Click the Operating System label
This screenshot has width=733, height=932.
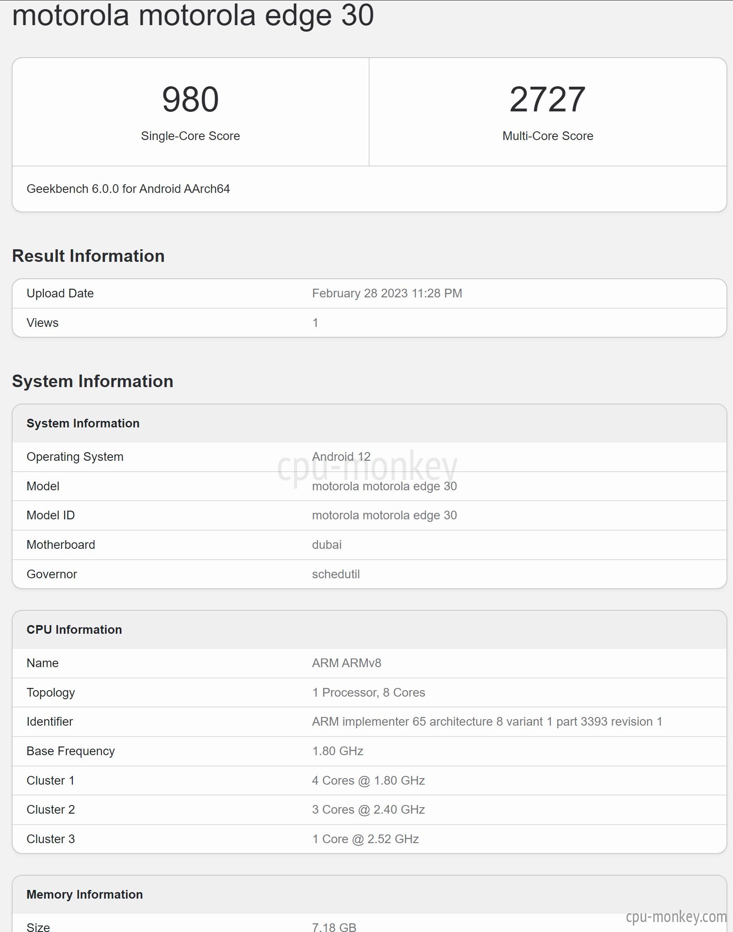[75, 456]
